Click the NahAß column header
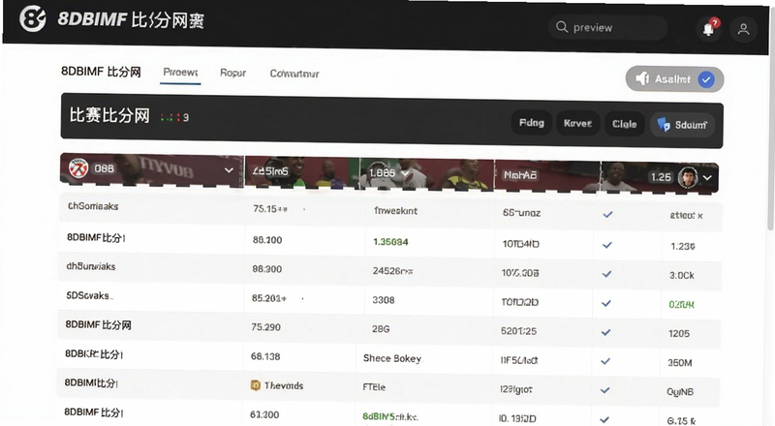 tap(520, 175)
